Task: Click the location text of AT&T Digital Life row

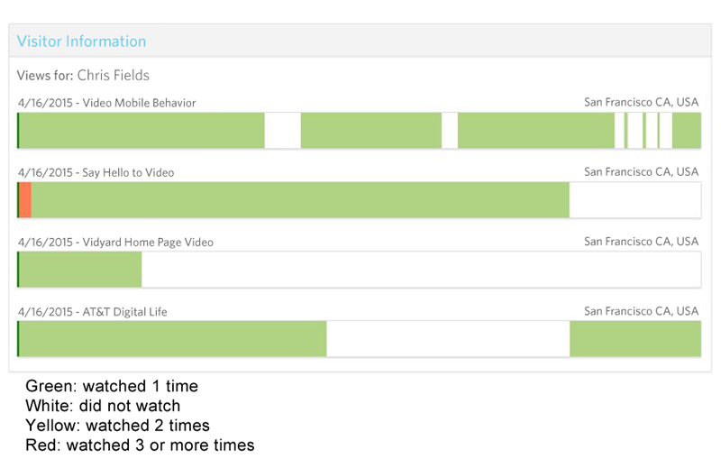Action: pos(641,312)
